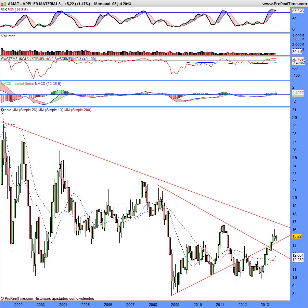Open the www.ProRealTime.com link

[x=284, y=4]
